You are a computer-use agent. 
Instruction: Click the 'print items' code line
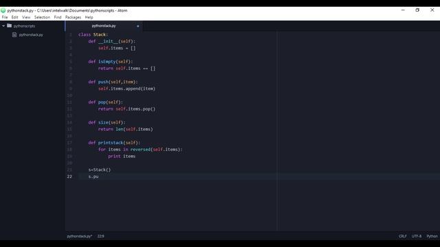coord(122,156)
